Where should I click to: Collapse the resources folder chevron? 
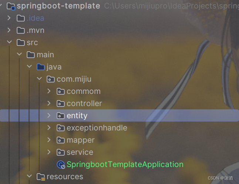pyautogui.click(x=29, y=176)
